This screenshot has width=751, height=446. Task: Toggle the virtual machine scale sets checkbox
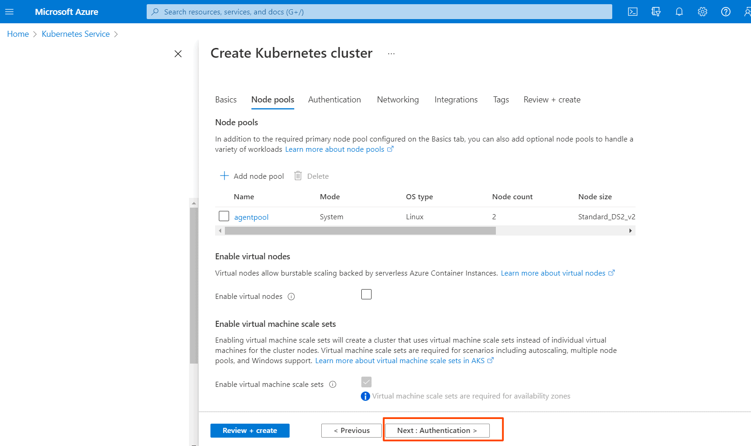(x=366, y=382)
